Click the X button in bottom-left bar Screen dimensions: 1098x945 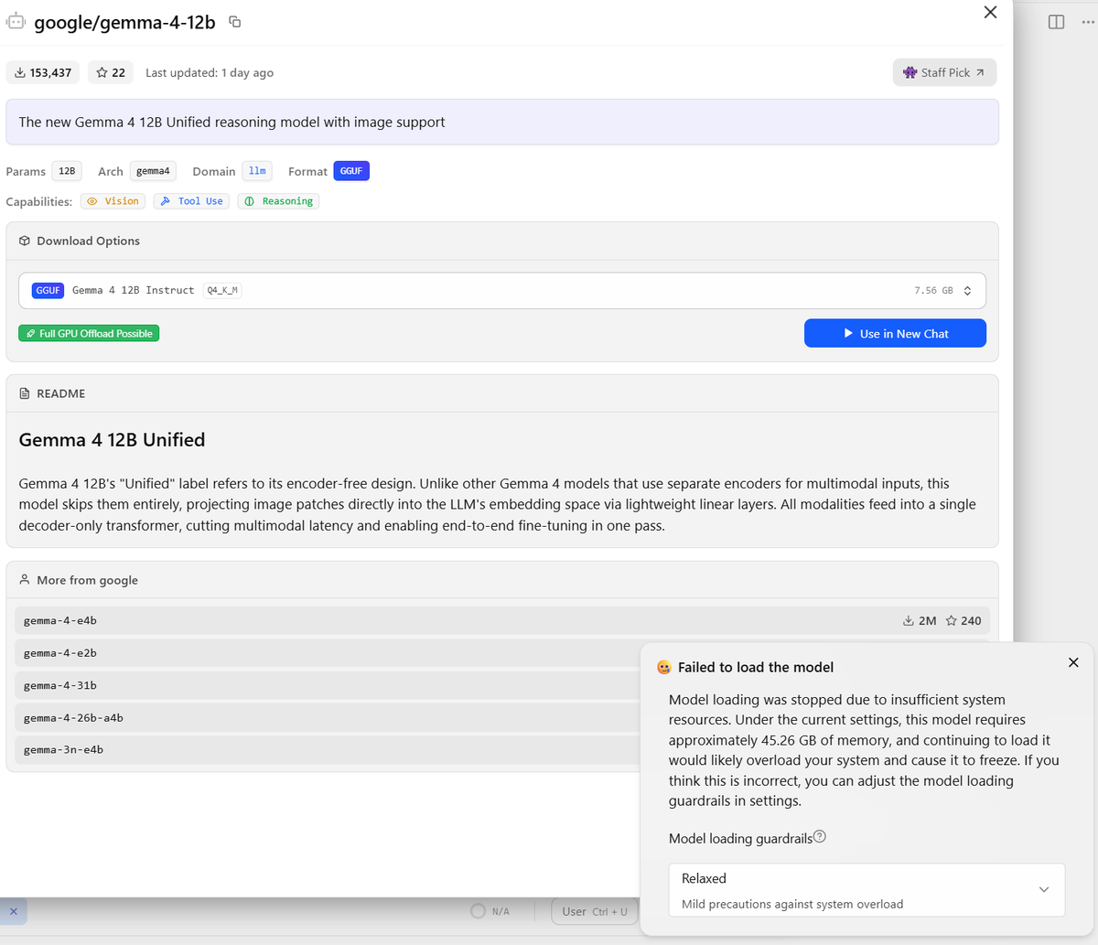(13, 911)
